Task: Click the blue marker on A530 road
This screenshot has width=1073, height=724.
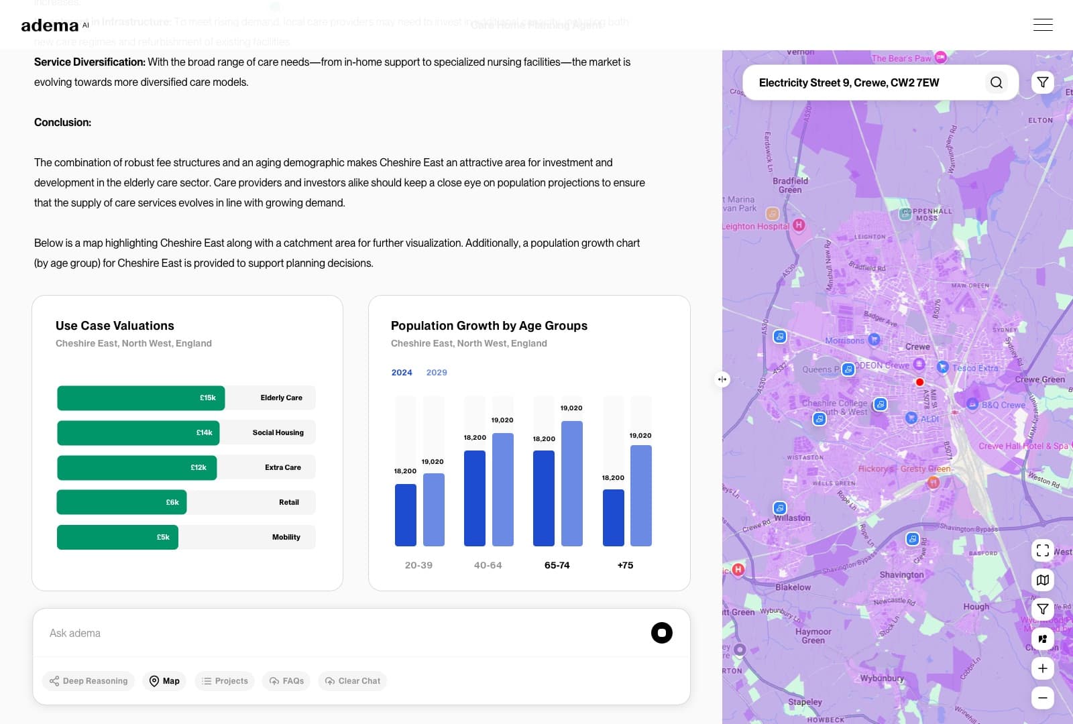Action: (x=780, y=337)
